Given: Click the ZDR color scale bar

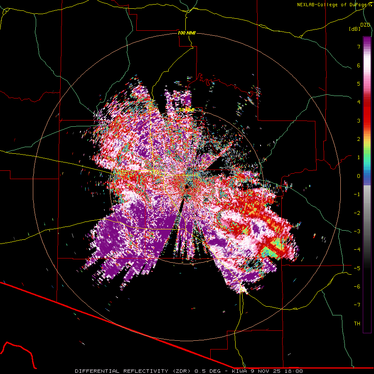Looking at the screenshot, I should (367, 185).
